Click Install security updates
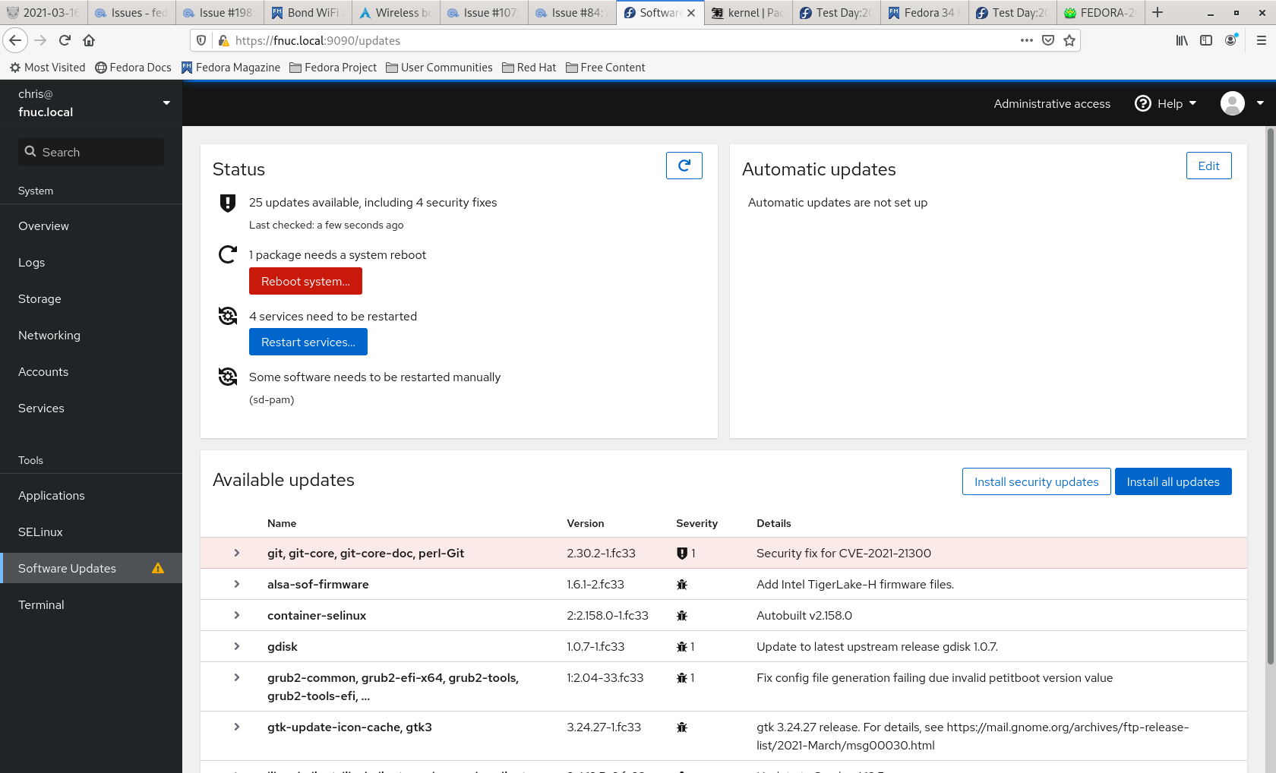This screenshot has height=773, width=1276. (1036, 481)
